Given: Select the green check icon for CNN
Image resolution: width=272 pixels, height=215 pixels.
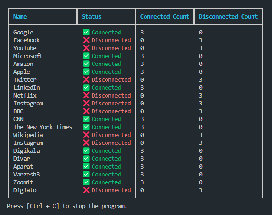Looking at the screenshot, I should (x=86, y=119).
